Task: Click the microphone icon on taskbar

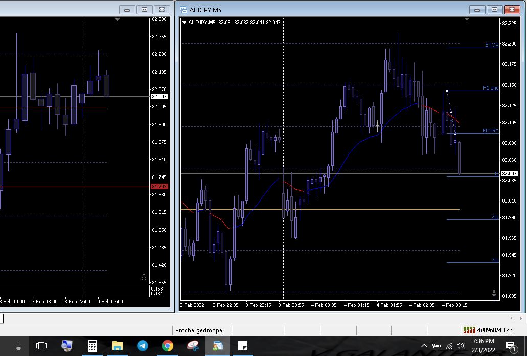Action: click(x=18, y=346)
